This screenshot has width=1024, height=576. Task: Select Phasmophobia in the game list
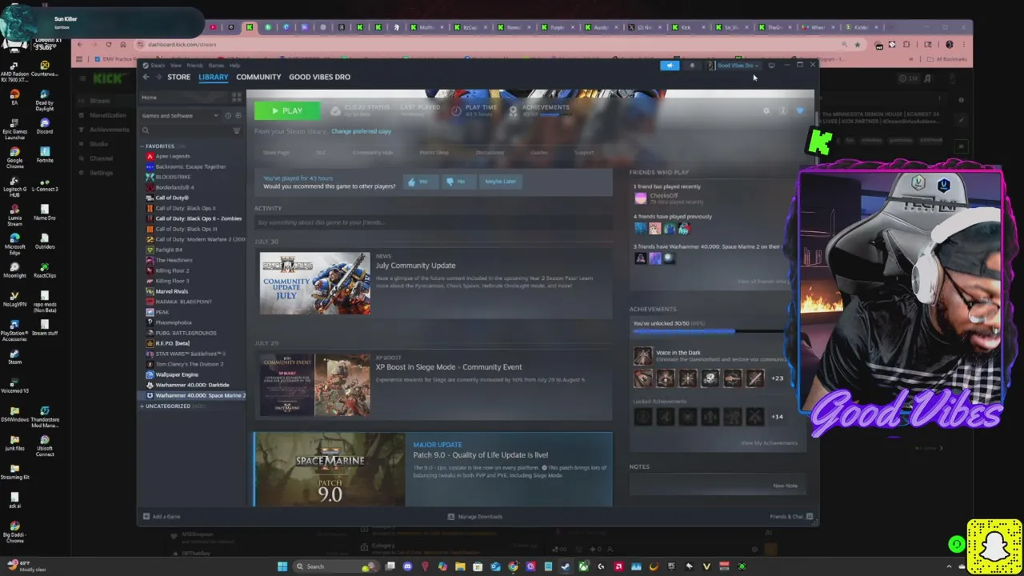[x=173, y=322]
